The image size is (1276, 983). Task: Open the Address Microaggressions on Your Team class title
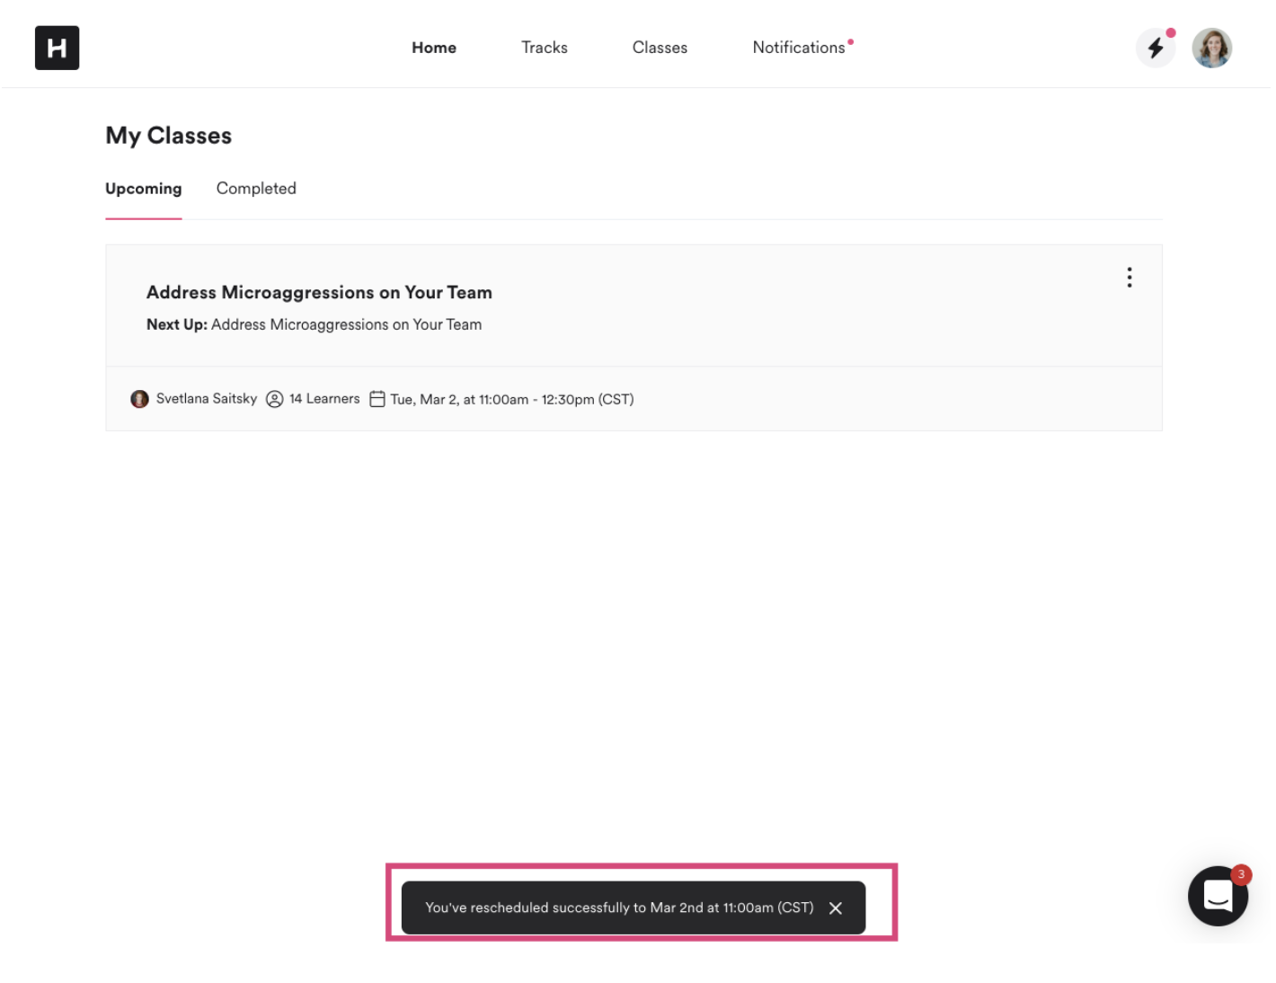click(319, 292)
